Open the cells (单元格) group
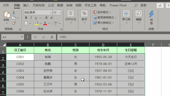Screen dimensions: 170x96 (126, 17)
